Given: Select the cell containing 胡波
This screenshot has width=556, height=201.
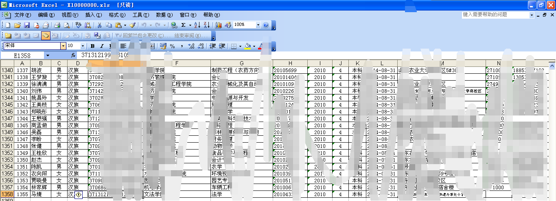Looking at the screenshot, I should [40, 70].
